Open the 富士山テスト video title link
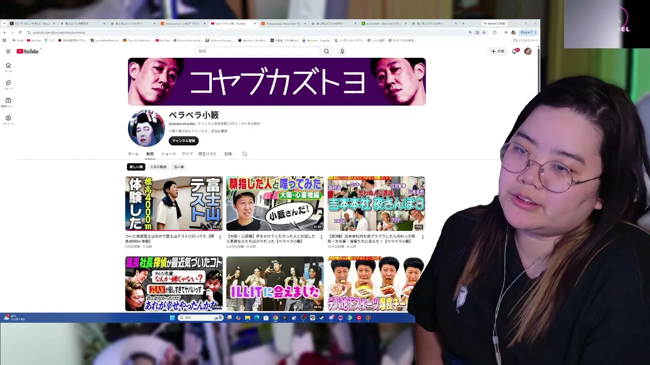This screenshot has height=365, width=650. click(171, 239)
